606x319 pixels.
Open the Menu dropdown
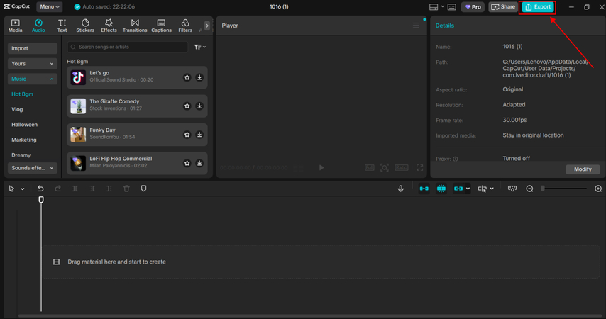pyautogui.click(x=50, y=6)
